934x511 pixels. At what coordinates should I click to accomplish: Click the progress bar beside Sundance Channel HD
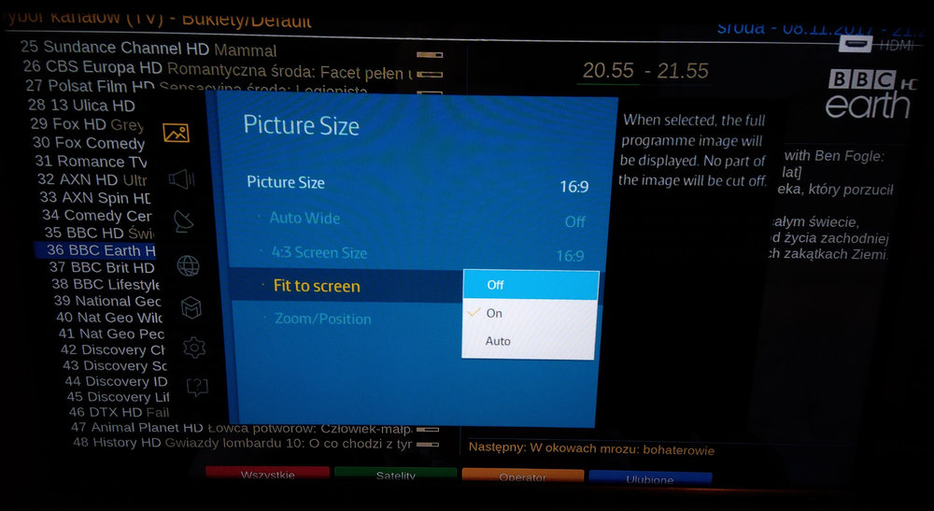pyautogui.click(x=429, y=54)
